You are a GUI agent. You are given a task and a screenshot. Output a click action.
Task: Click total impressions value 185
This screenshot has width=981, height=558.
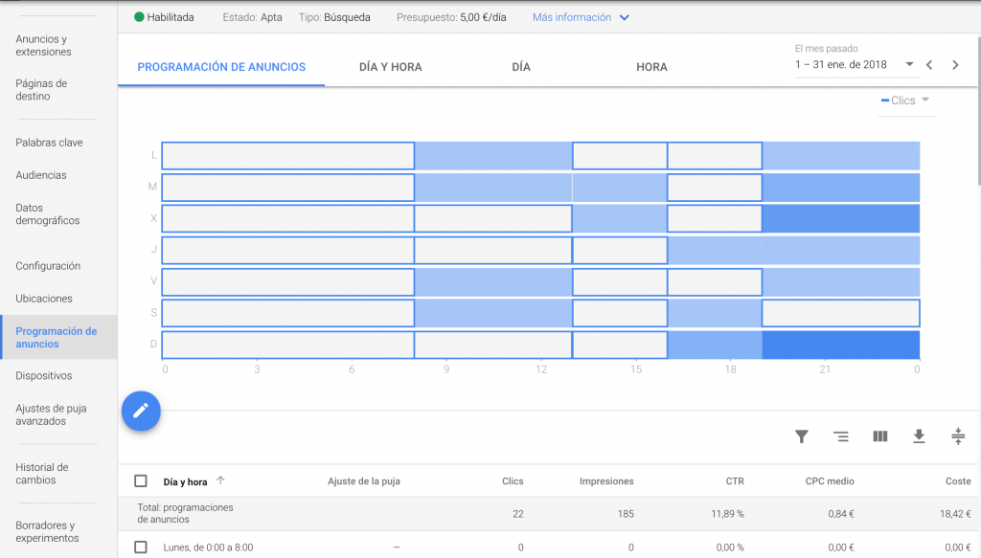click(x=626, y=514)
